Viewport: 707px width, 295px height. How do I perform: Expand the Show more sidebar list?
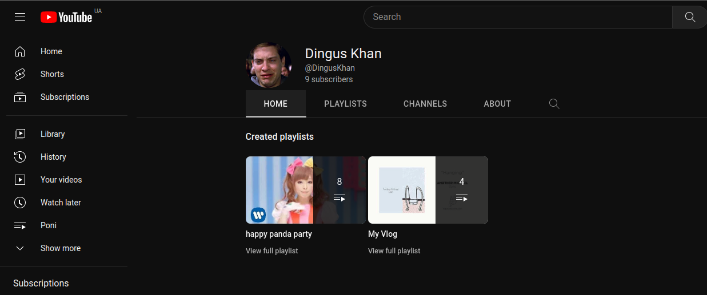click(x=60, y=248)
